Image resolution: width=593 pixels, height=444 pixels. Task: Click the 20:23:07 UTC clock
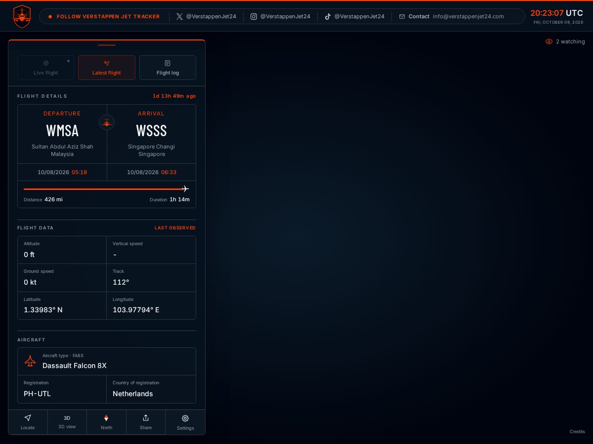click(556, 13)
